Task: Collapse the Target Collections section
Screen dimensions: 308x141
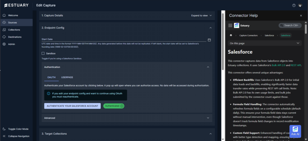Action: click(x=211, y=134)
